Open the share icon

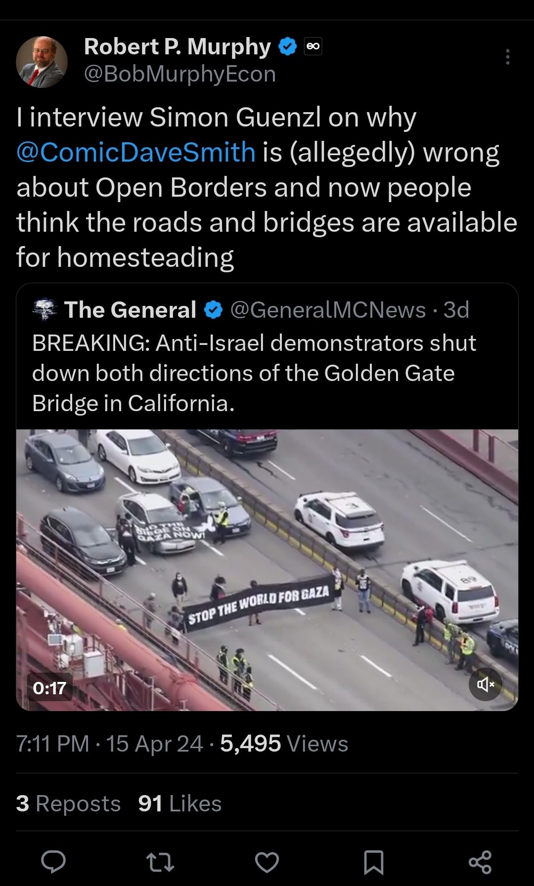pyautogui.click(x=480, y=862)
